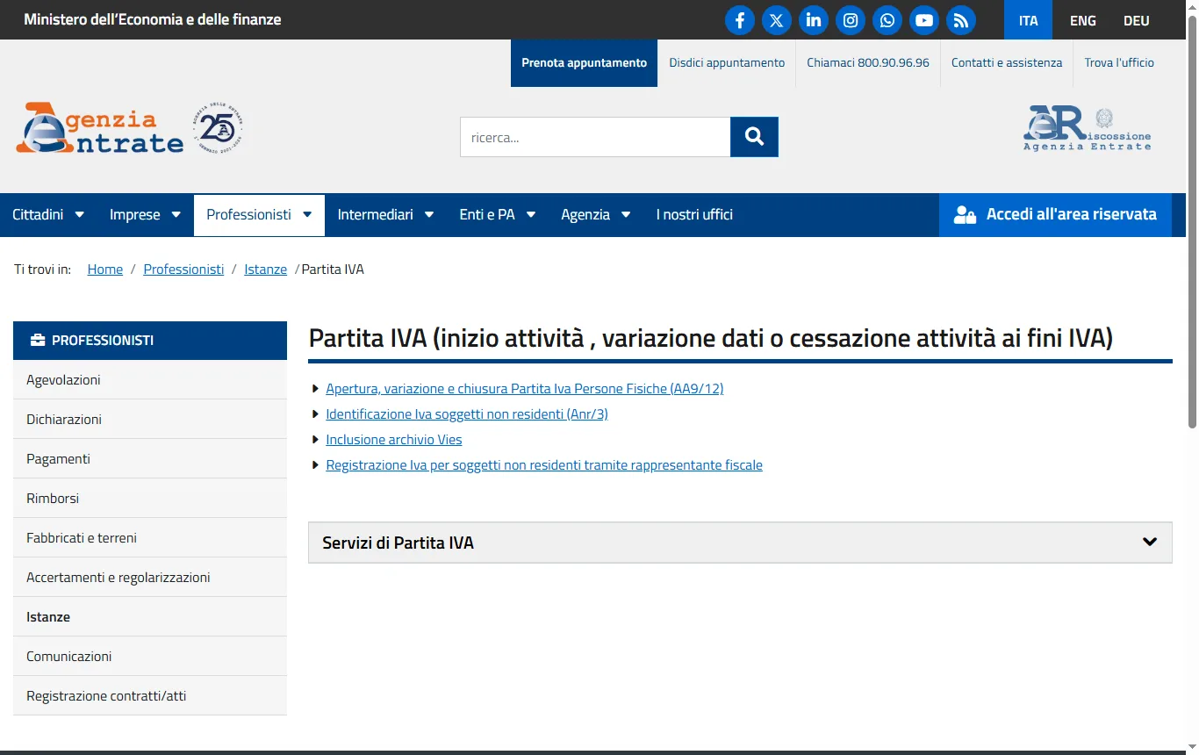Click the search magnifier button
This screenshot has width=1199, height=755.
pos(754,137)
